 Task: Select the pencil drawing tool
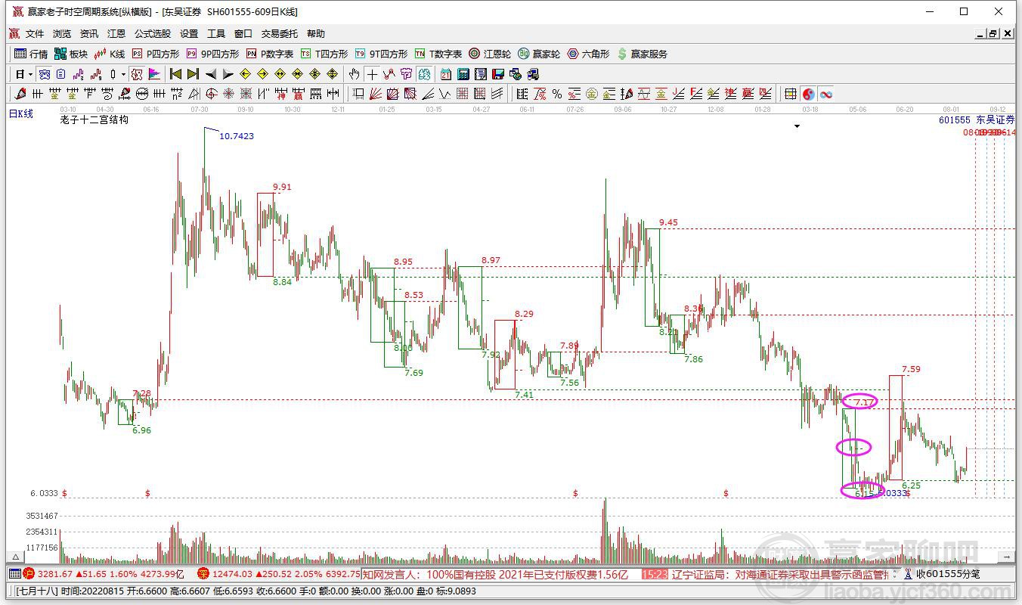[20, 94]
